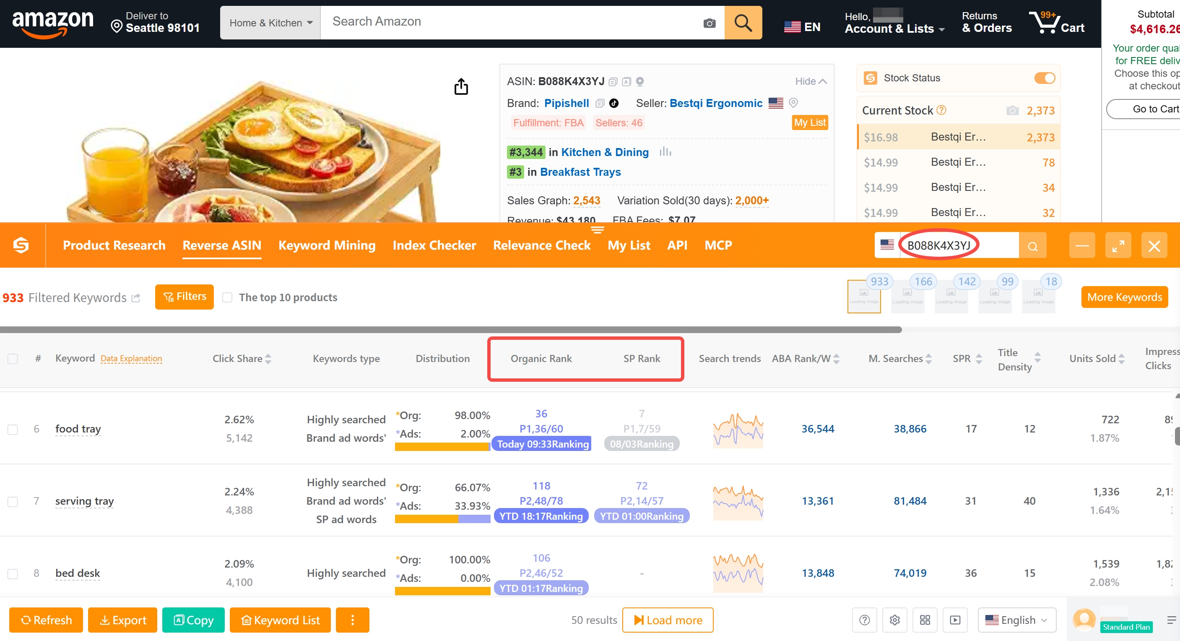Open the rank history chart icon for Kitchen & Dining
This screenshot has width=1180, height=641.
point(665,152)
